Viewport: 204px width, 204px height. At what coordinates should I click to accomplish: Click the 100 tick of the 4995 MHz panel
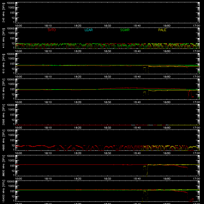click(12, 140)
